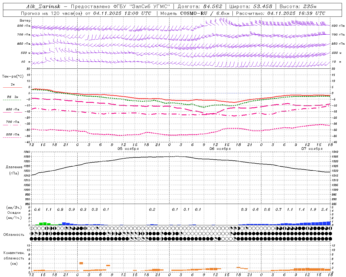The image size is (346, 277).
Task: Select the longitude value 84.562
Action: (x=213, y=7)
